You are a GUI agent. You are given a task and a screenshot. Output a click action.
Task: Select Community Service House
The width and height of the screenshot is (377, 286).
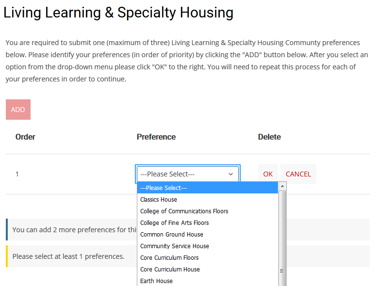tap(174, 246)
